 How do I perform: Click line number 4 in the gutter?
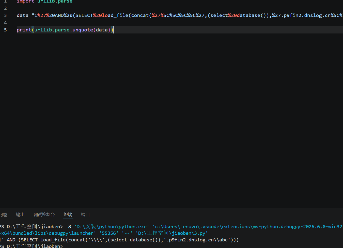click(x=5, y=23)
